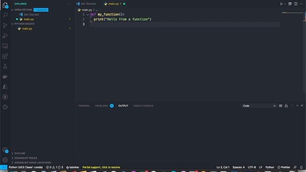Click Ln 3, Col 1 cursor position
Screen dimensions: 306x172
(x=223, y=167)
